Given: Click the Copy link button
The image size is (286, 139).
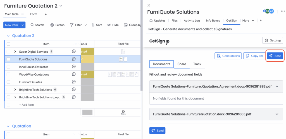Looking at the screenshot, I should (x=254, y=56).
